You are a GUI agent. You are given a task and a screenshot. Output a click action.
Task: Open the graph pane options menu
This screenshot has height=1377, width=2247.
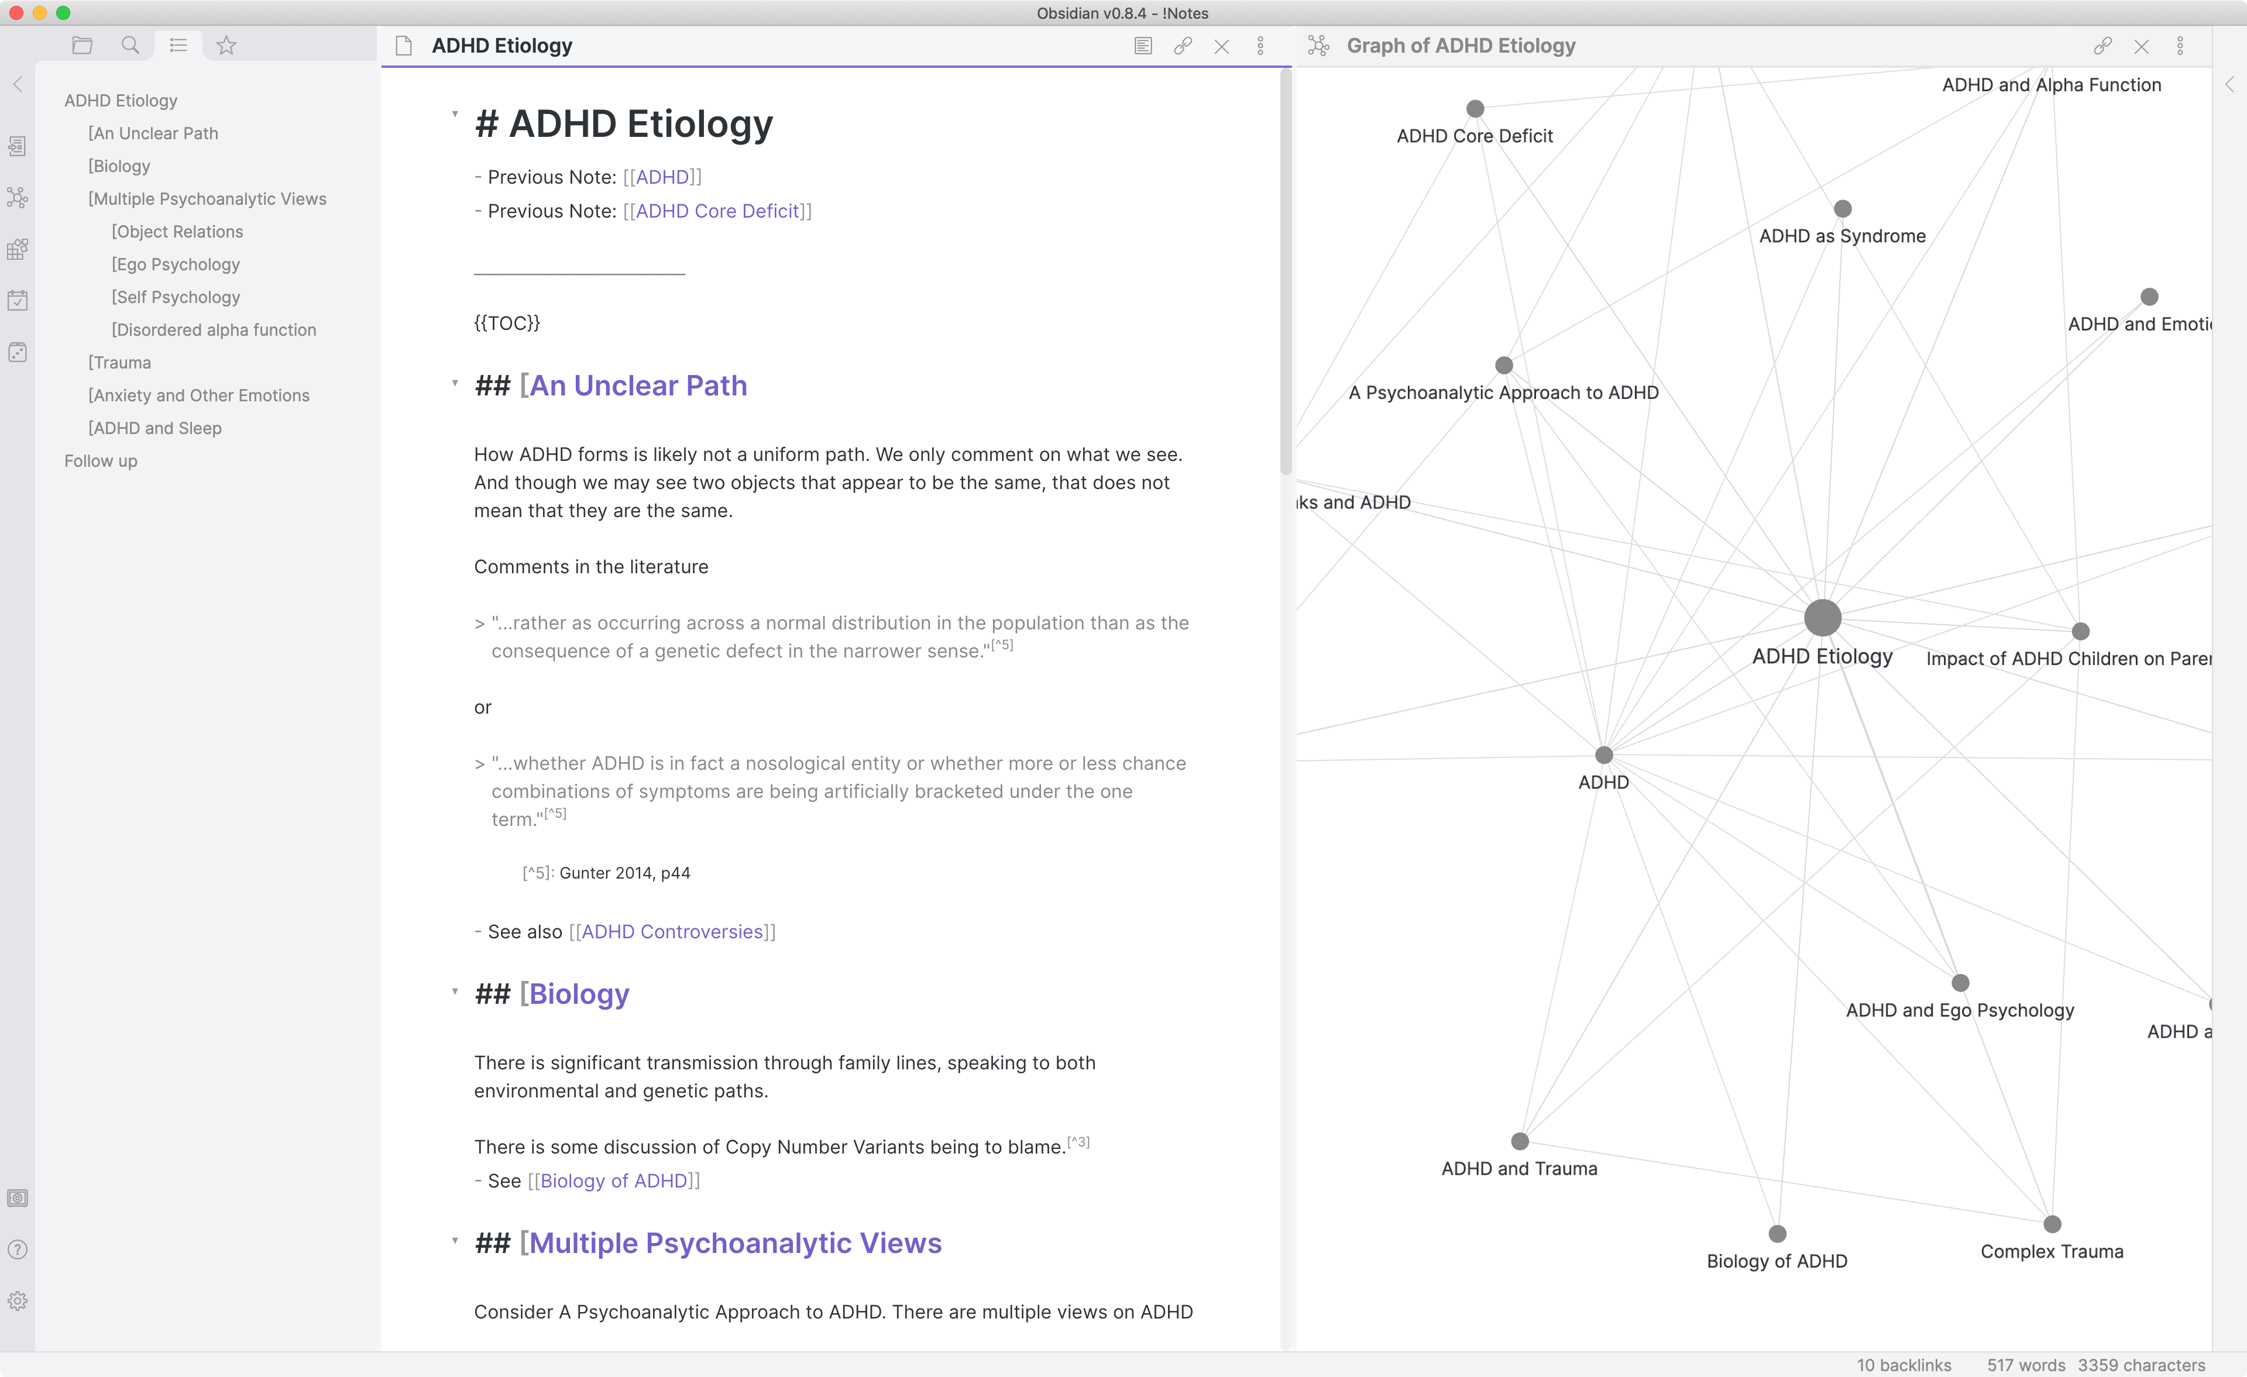2180,46
